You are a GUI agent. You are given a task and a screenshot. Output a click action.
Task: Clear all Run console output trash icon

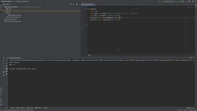pos(6,74)
